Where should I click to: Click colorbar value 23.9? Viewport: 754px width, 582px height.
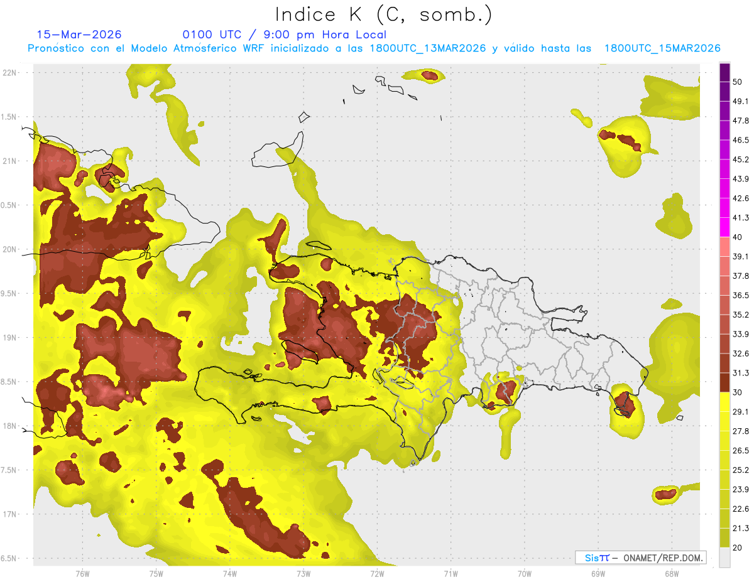741,490
